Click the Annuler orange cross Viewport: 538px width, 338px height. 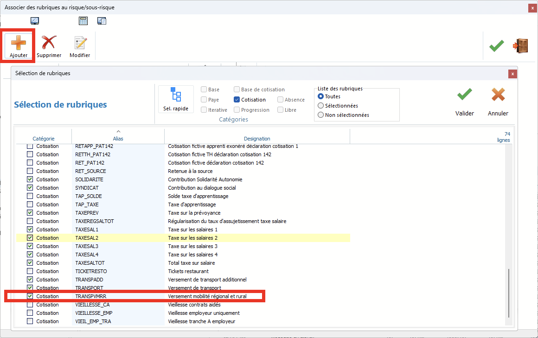click(x=498, y=95)
